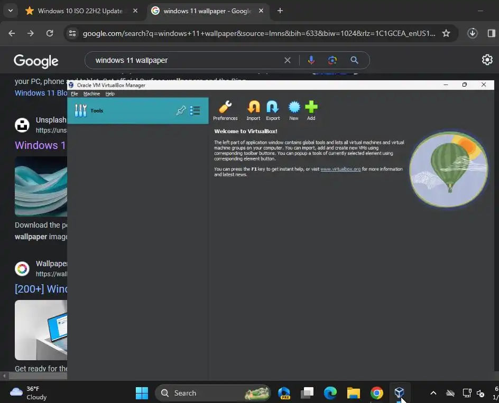Screen dimensions: 499x403
Task: Click the Chrome address bar URL
Action: 259,33
